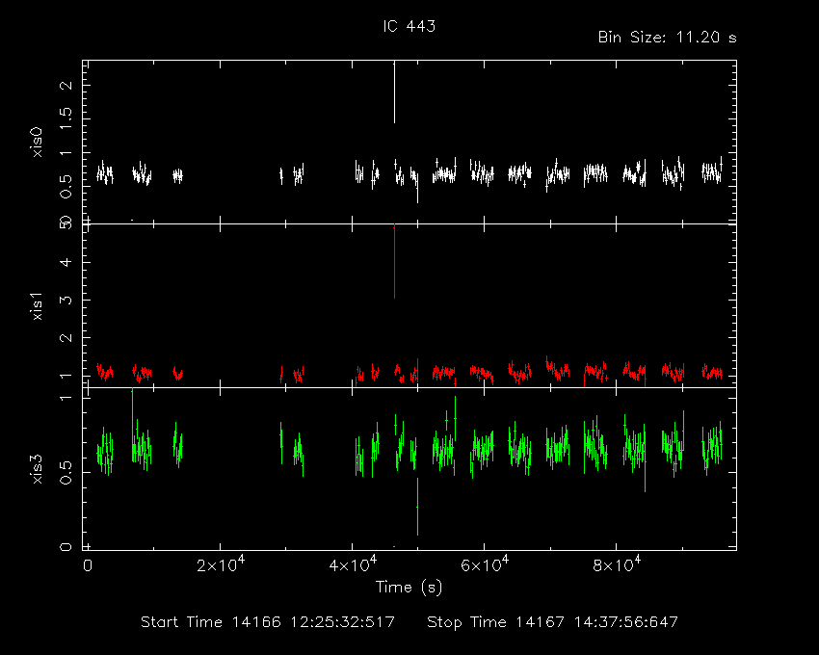Screen dimensions: 819x655
Task: Click the xis0 axis label
Action: [x=37, y=142]
